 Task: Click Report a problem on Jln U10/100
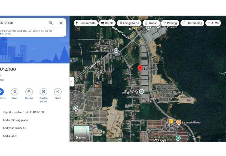tap(23, 112)
